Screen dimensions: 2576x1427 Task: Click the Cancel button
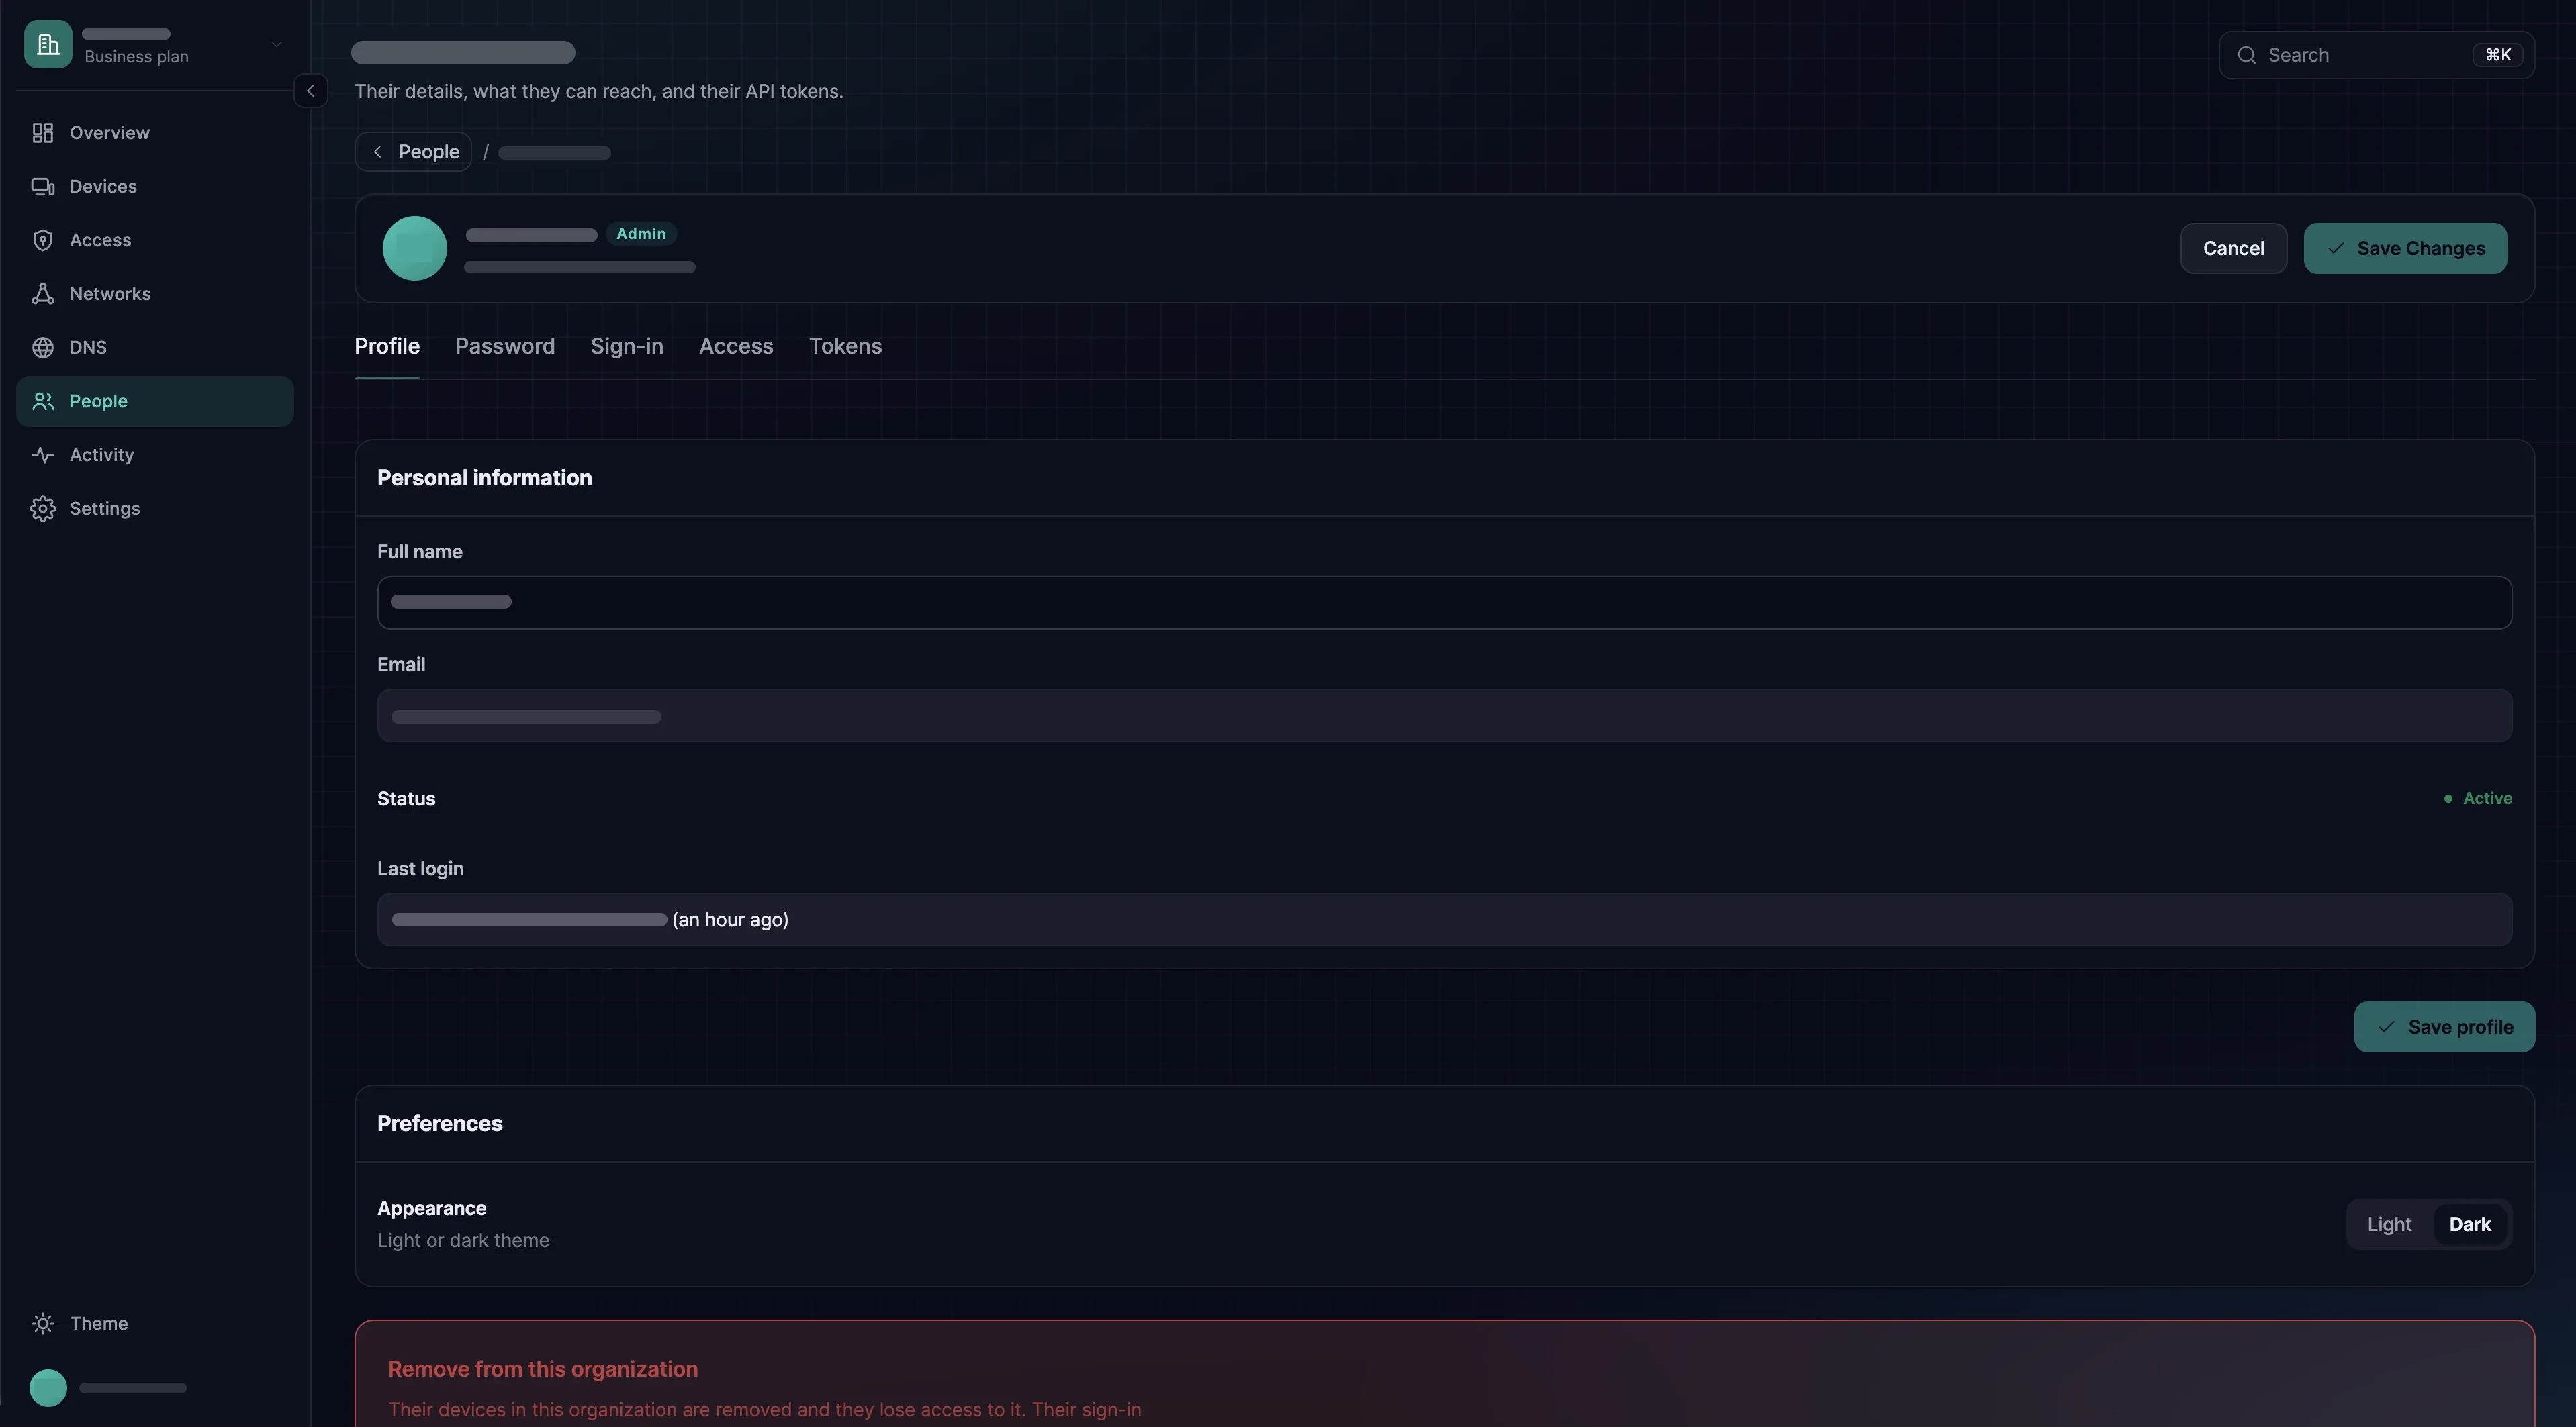point(2233,248)
